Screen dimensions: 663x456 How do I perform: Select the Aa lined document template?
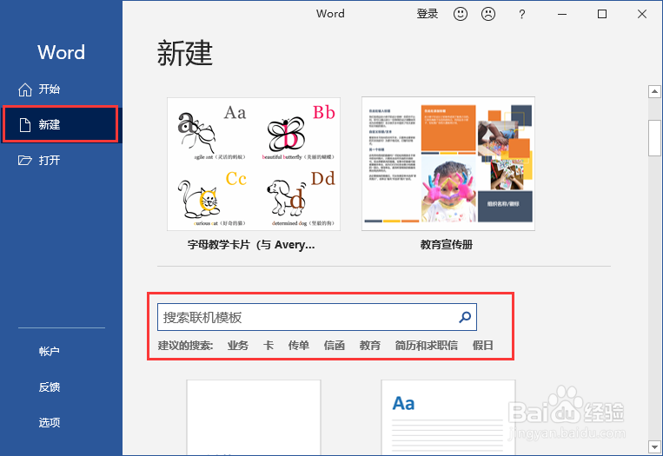(448, 418)
